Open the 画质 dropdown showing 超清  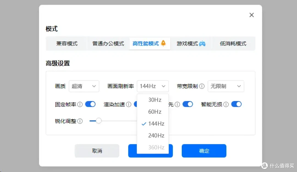pyautogui.click(x=84, y=86)
